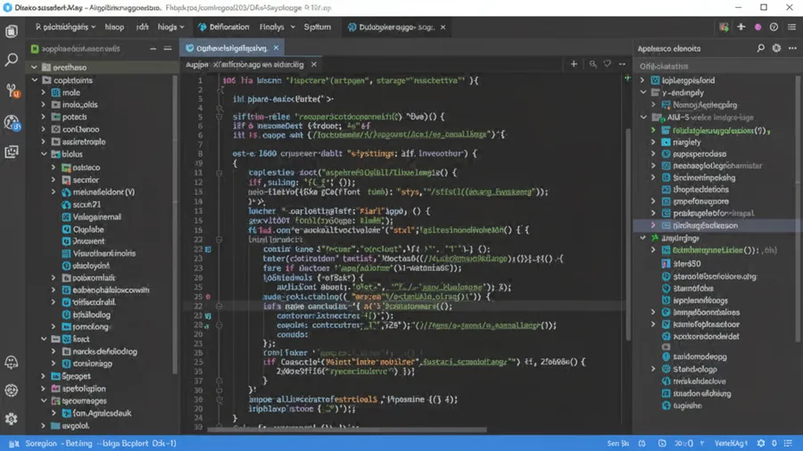Click 'Sen Sn' in the status bar

(618, 443)
